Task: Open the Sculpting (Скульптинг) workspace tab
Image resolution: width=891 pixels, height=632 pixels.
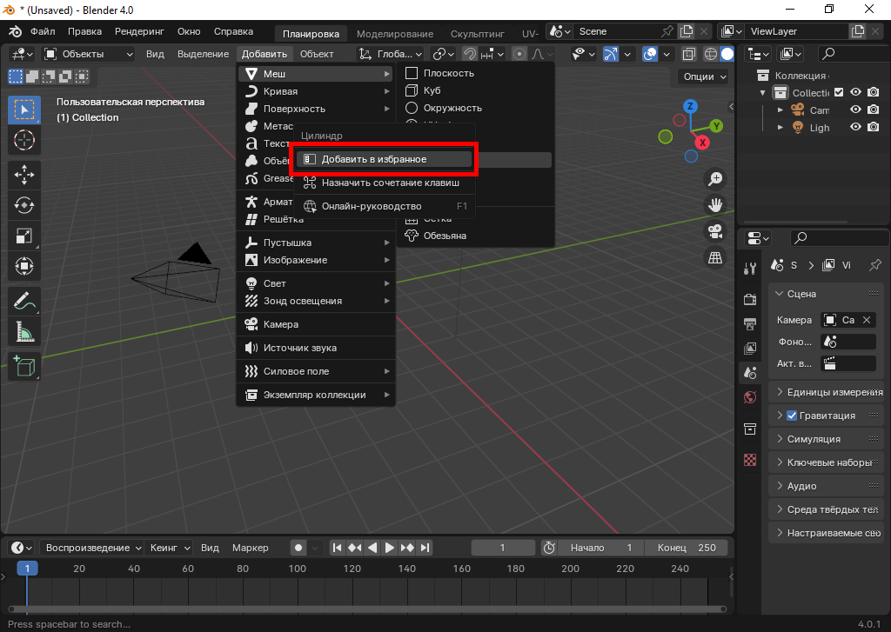Action: 475,33
